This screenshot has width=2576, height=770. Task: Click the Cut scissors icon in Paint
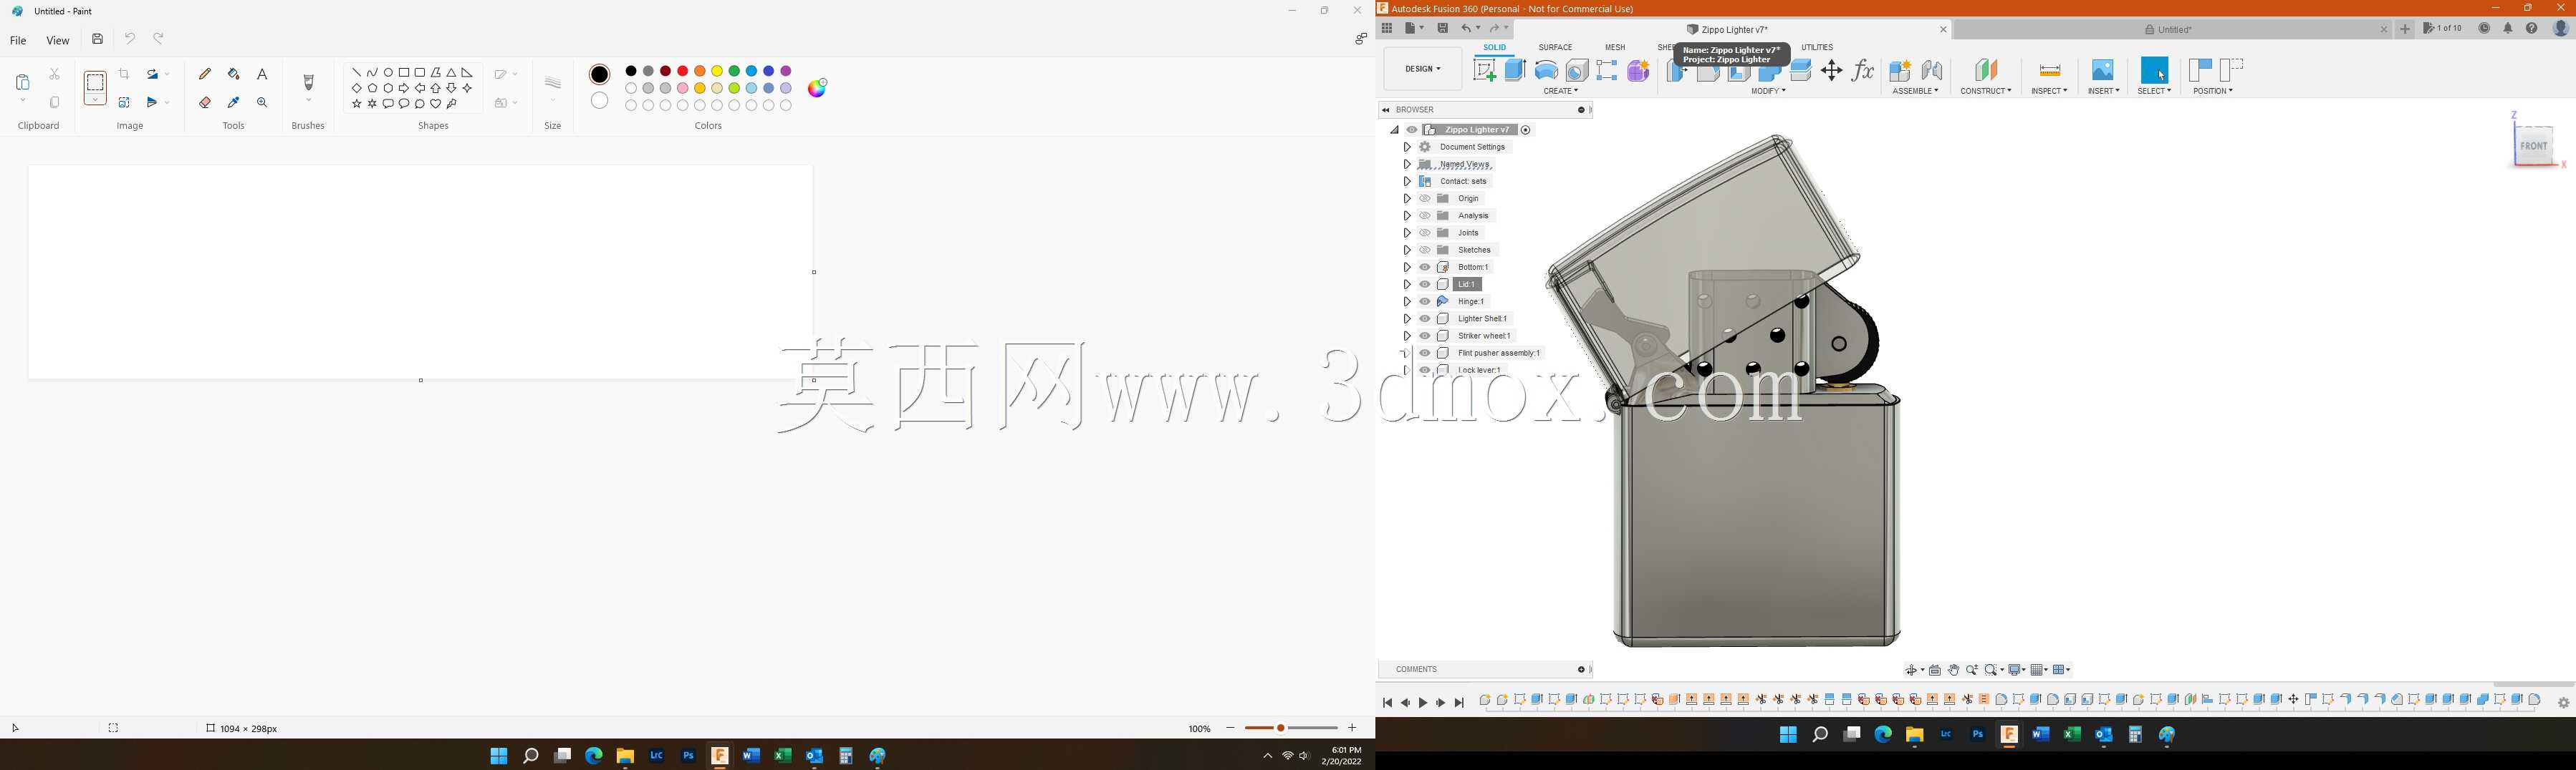55,74
